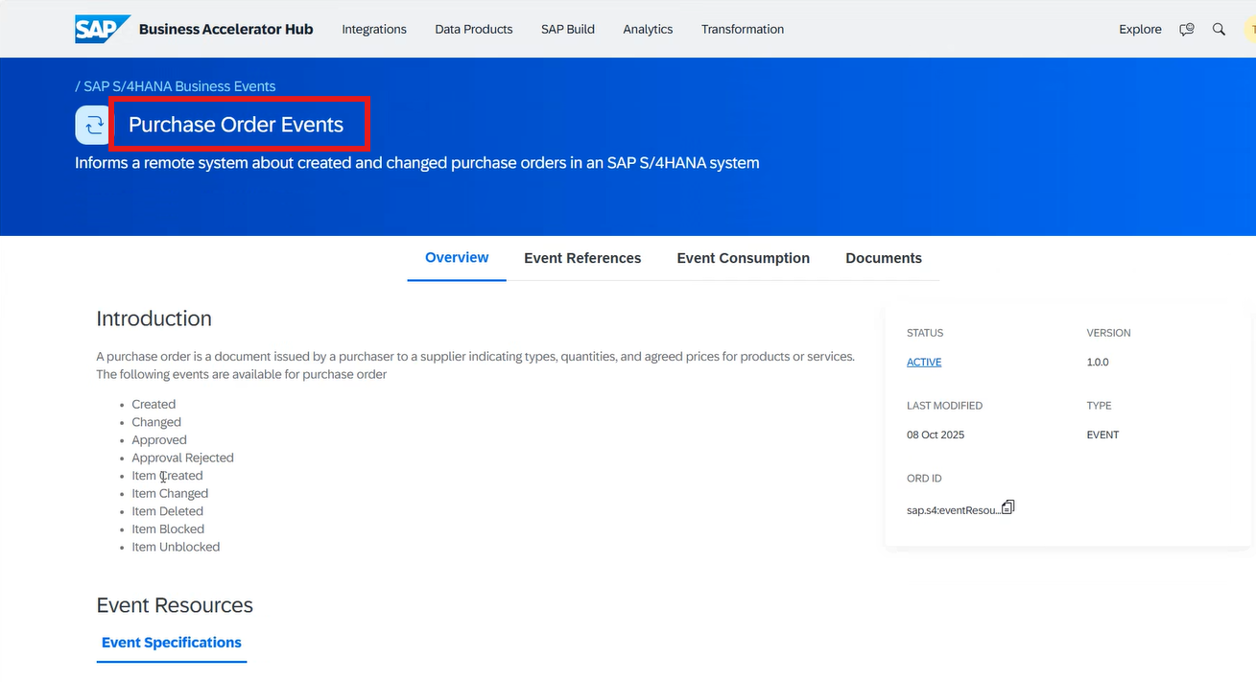This screenshot has height=682, width=1256.
Task: Click Explore in the header
Action: pos(1140,30)
